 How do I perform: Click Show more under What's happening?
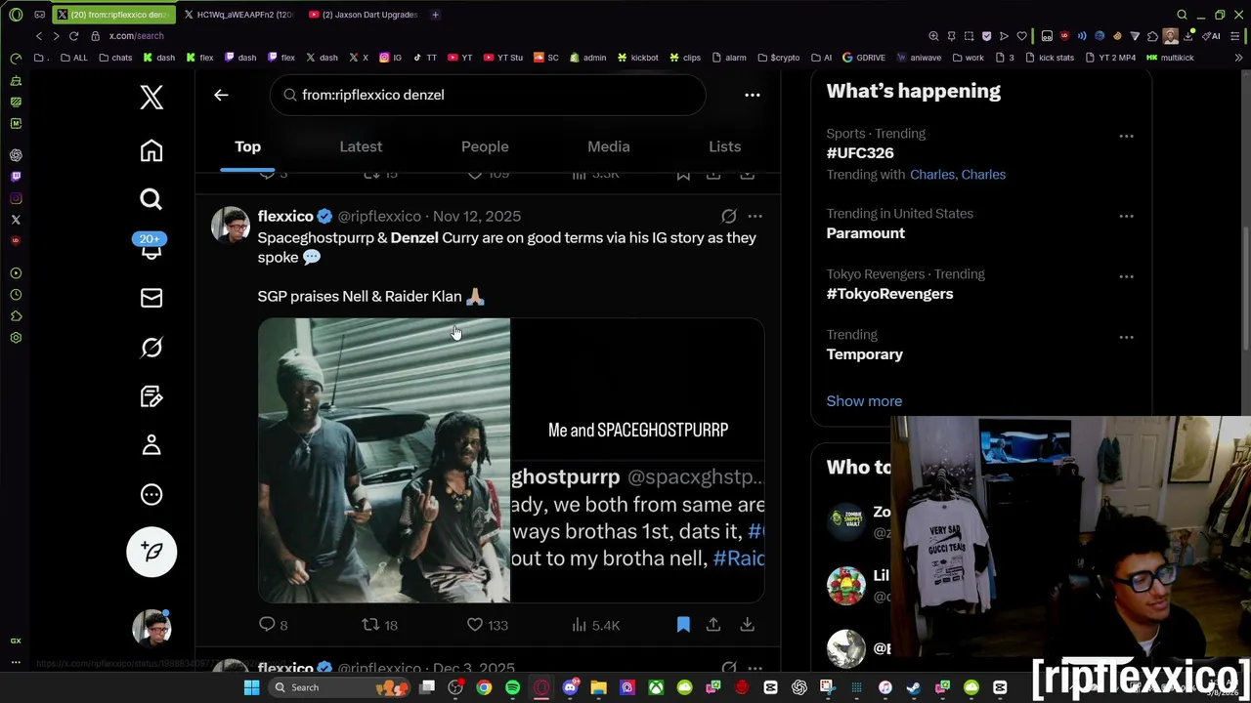pyautogui.click(x=864, y=401)
